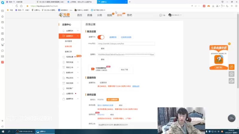This screenshot has height=134, width=239.
Task: Click the 设置预告 button
Action: pyautogui.click(x=103, y=83)
